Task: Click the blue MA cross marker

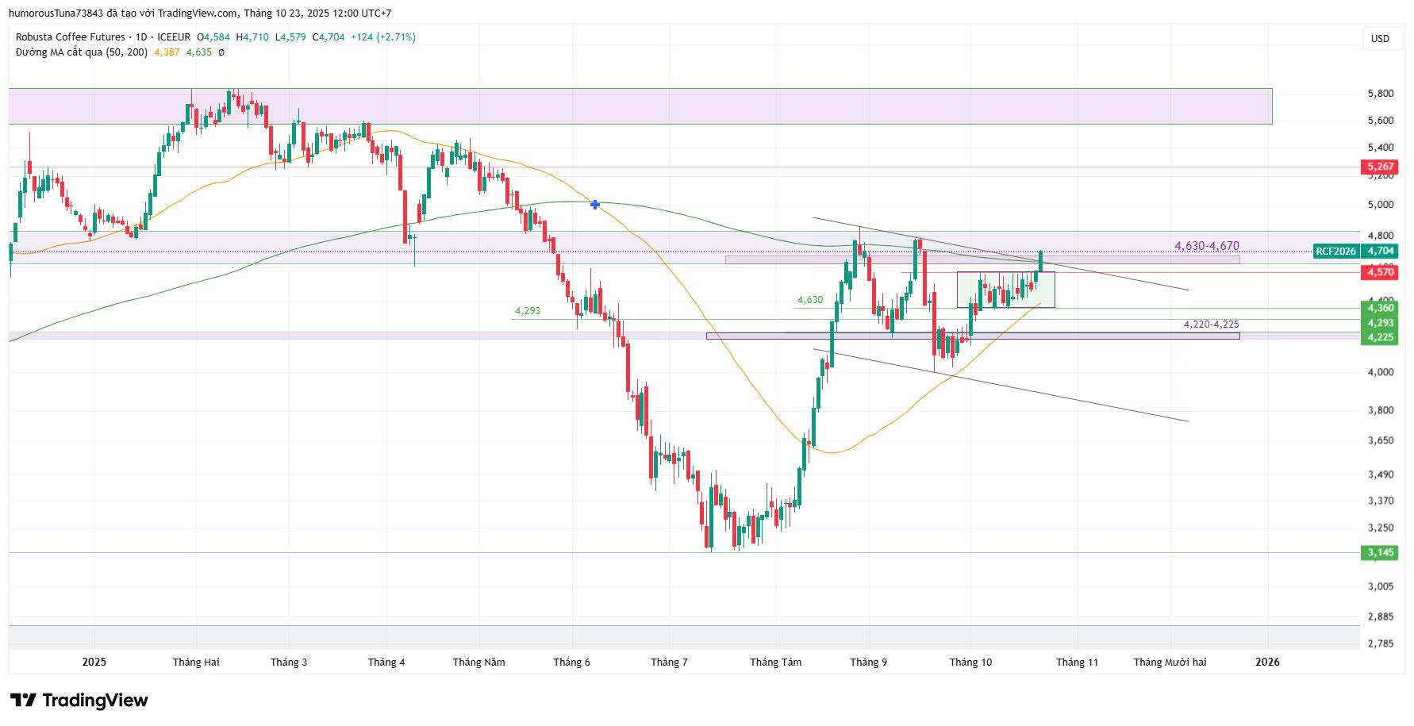Action: [x=595, y=205]
